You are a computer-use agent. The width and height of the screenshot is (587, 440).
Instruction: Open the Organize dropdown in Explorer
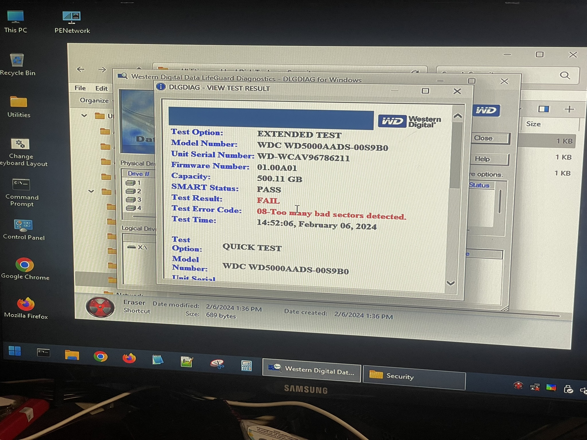95,100
